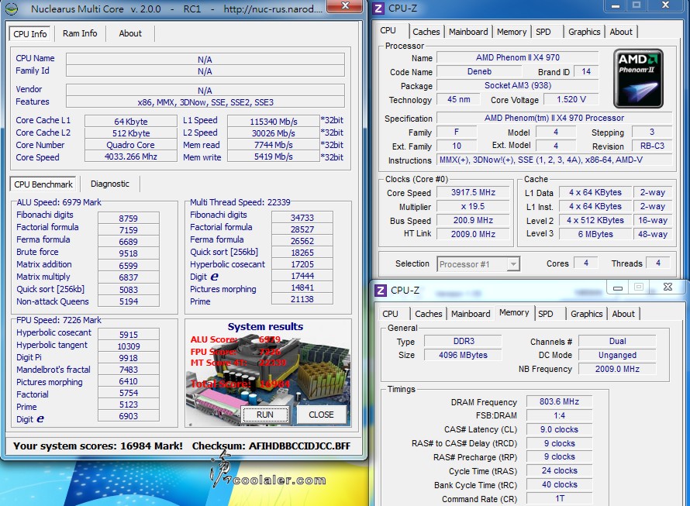Click the Hyperbolic tangent score '10309'

click(128, 346)
